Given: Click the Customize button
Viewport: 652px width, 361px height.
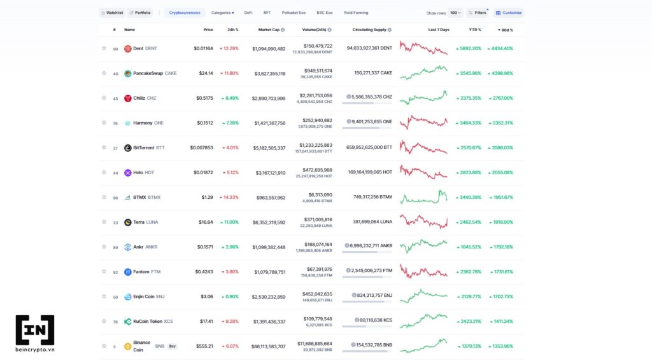Looking at the screenshot, I should click(509, 13).
